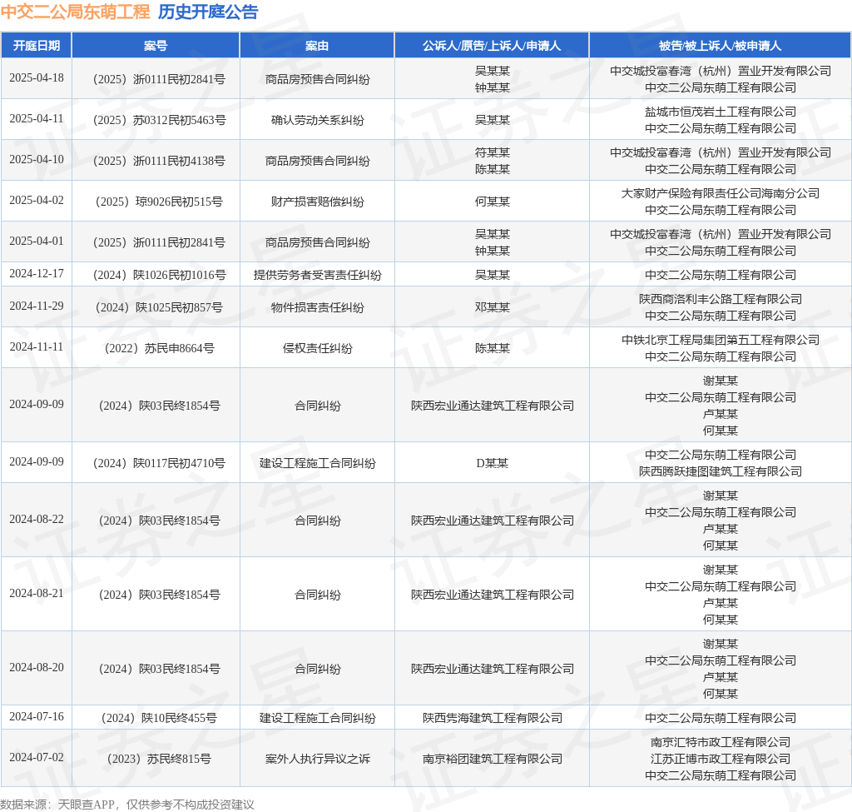Click plaintiff 邓某某
The width and height of the screenshot is (852, 812).
tap(493, 308)
